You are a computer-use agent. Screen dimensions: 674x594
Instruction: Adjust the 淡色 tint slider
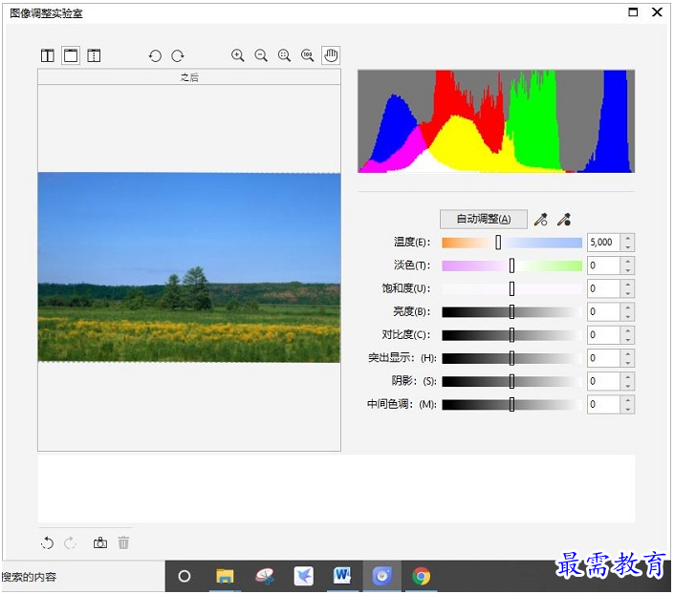tap(511, 265)
